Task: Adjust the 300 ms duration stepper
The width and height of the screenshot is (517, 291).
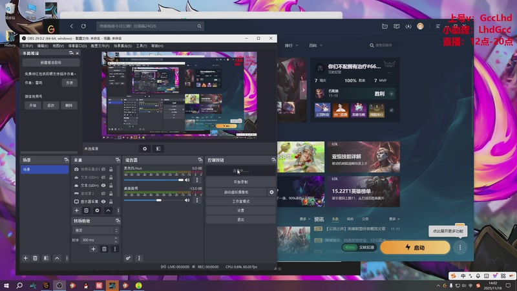Action: (116, 240)
